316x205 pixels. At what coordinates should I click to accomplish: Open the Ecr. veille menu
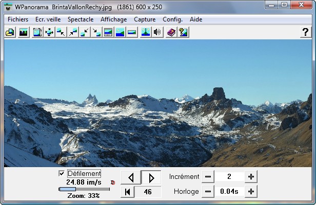[48, 19]
